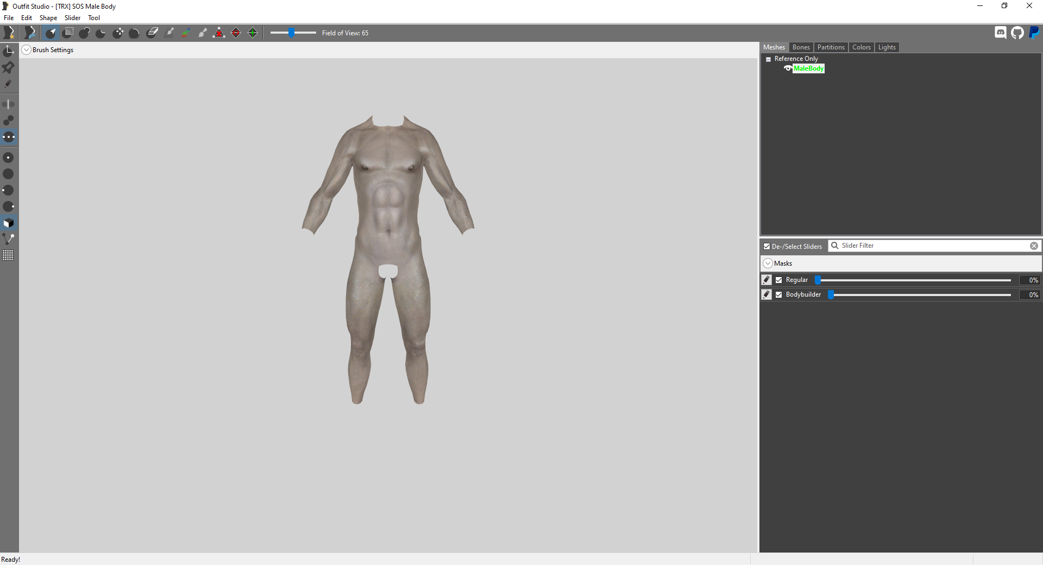Activate the Select tool in the toolbar
The height and width of the screenshot is (565, 1043).
pos(51,33)
